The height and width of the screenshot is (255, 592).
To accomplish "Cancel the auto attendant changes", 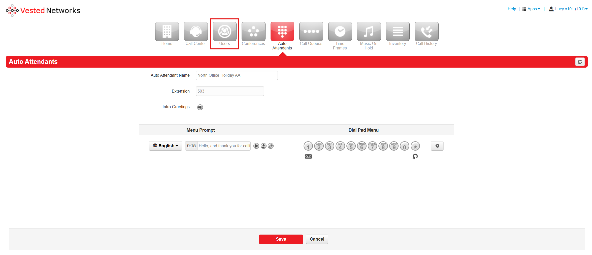I will pyautogui.click(x=317, y=239).
